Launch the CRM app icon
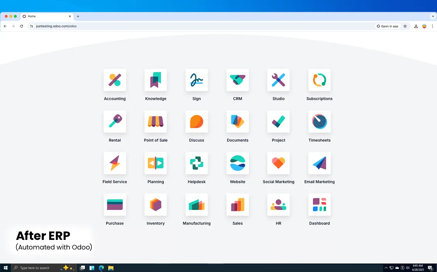This screenshot has width=437, height=272. (x=237, y=80)
